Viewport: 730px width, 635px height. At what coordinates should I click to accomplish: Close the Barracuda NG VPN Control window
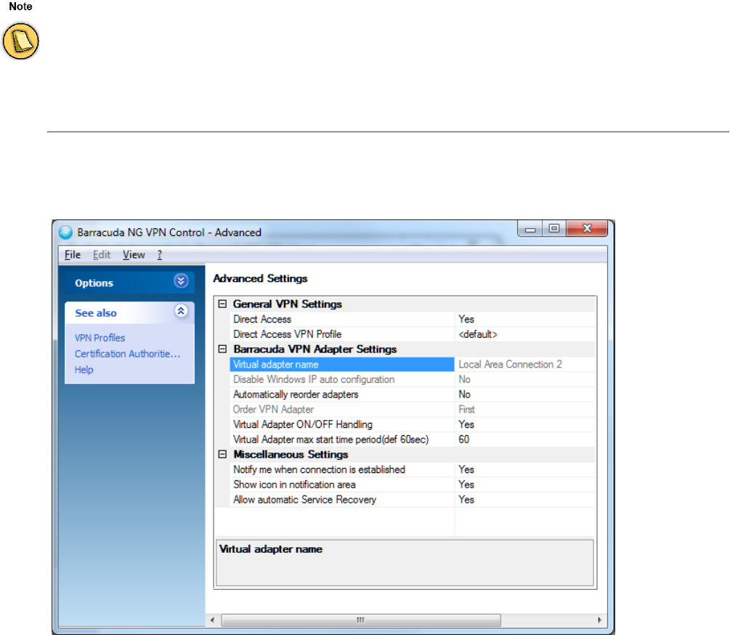587,229
